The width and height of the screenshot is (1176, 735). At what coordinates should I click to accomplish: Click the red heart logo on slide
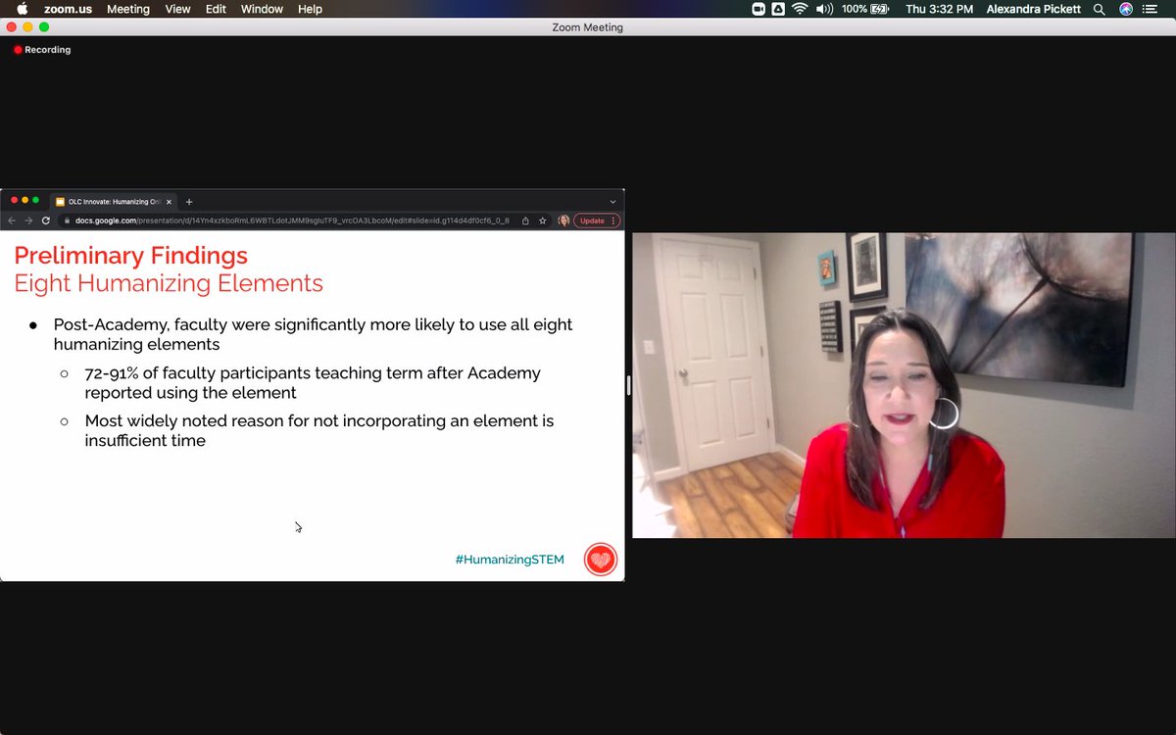tap(601, 560)
